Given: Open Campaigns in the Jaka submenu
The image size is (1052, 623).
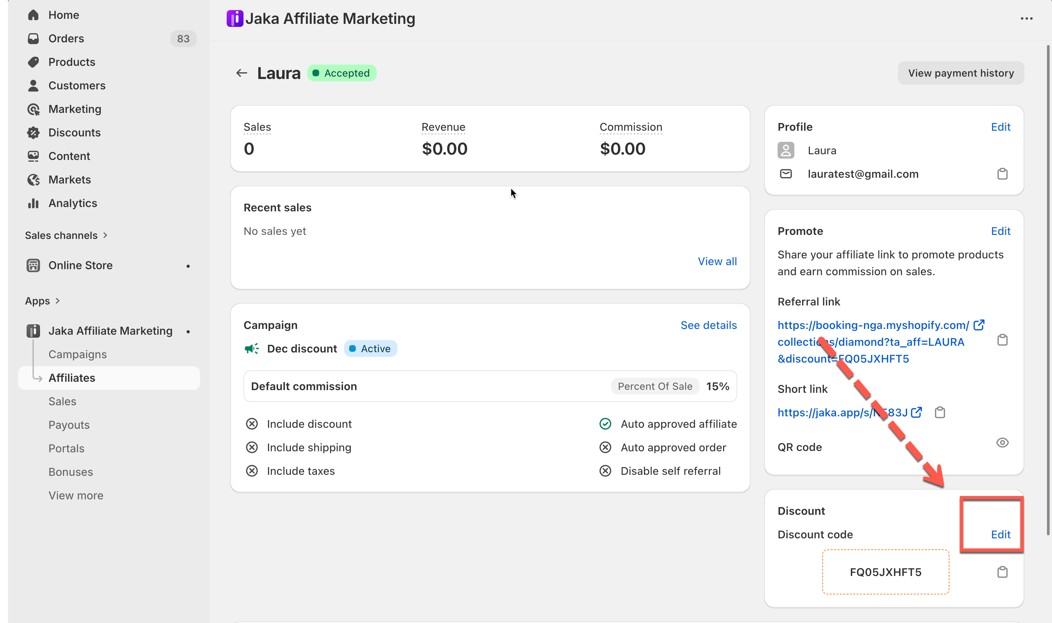Looking at the screenshot, I should (x=77, y=354).
